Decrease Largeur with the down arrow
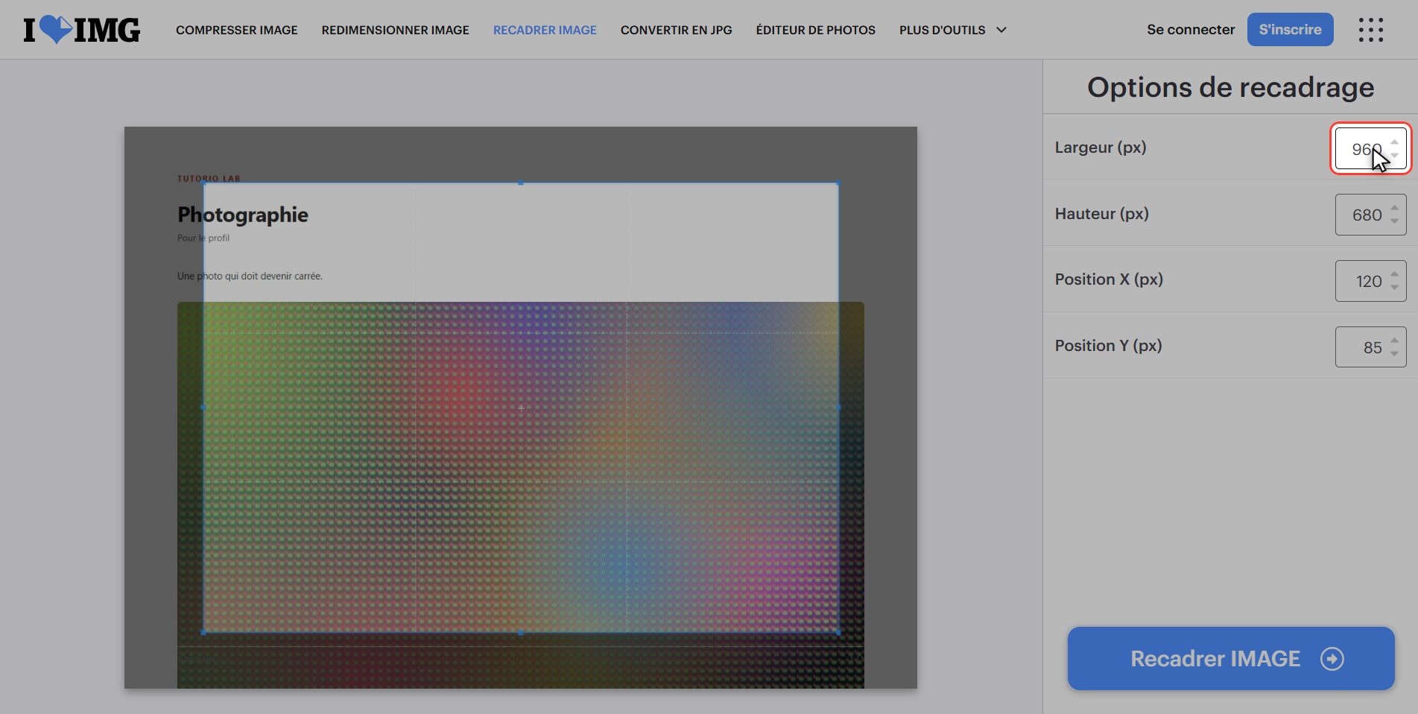The image size is (1418, 714). click(1394, 155)
